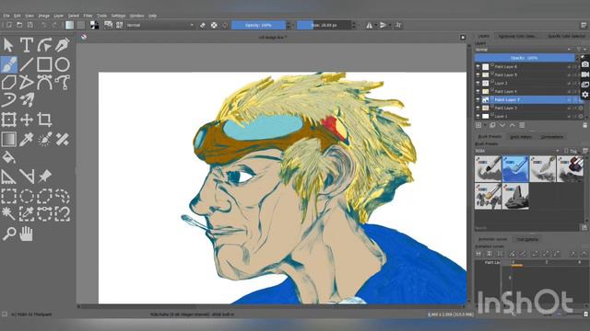Select the Colorize Mask tool
Viewport: 590px width, 331px height.
coord(44,139)
